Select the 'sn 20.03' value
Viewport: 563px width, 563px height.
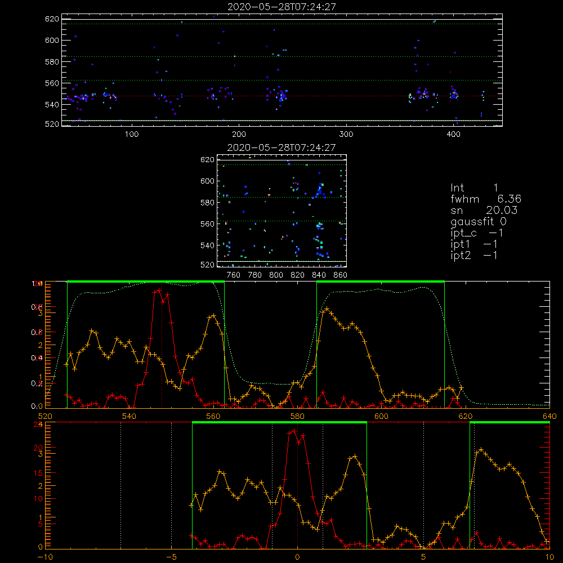click(x=484, y=210)
